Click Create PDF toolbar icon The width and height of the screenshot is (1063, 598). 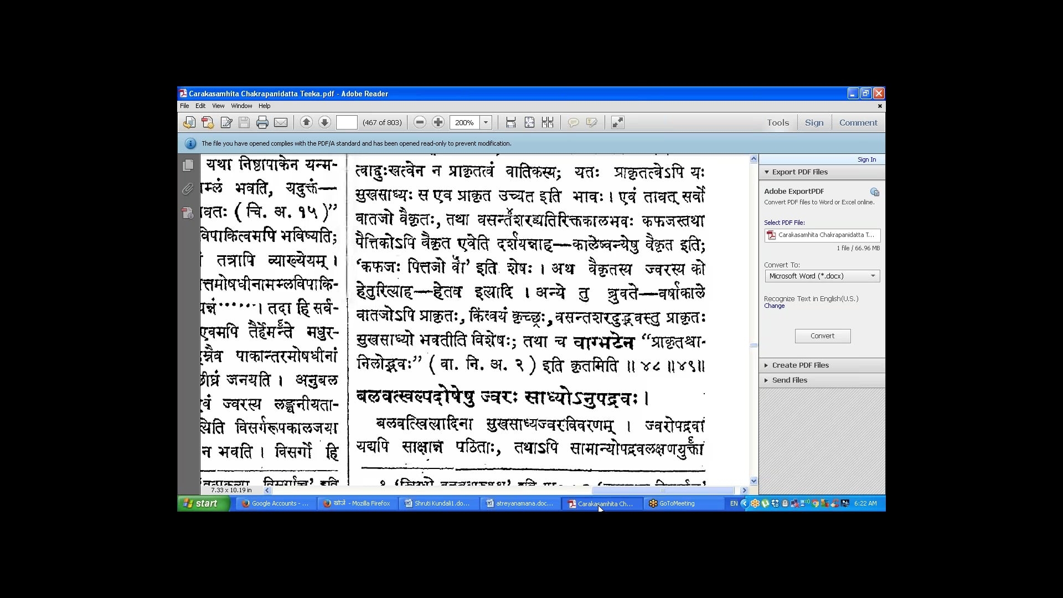pos(208,122)
